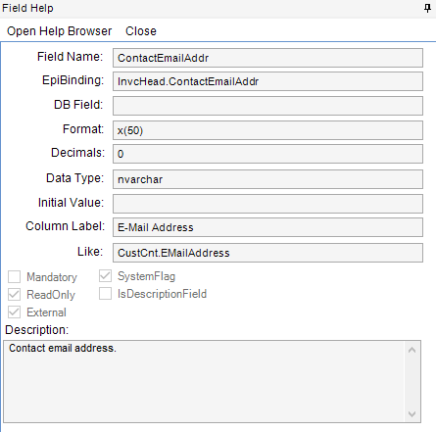Viewport: 436px width, 432px height.
Task: Click the empty DB Field box
Action: tap(267, 106)
